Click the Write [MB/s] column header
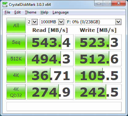This screenshot has width=128, height=116. 98,30
